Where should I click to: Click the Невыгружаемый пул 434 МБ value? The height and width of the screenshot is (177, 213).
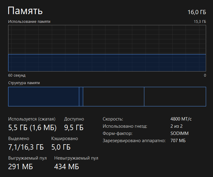point(67,166)
